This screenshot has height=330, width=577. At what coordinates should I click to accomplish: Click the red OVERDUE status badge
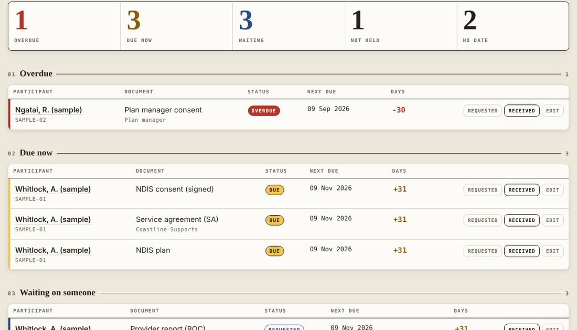264,111
